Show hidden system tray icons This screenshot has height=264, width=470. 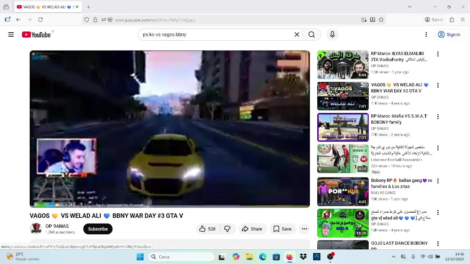tap(393, 257)
